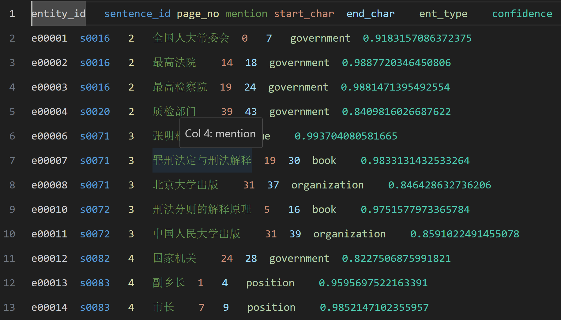Select the ent_type column header
This screenshot has width=561, height=320.
click(443, 13)
